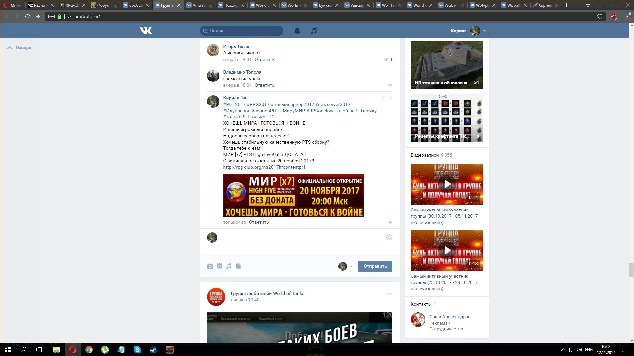The image size is (634, 356).
Task: Open Контакты section heading
Action: pos(421,304)
